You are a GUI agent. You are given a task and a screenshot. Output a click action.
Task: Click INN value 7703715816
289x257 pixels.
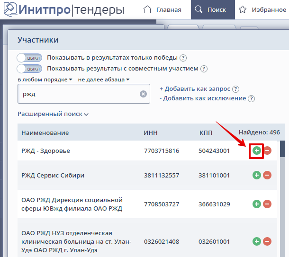(162, 151)
